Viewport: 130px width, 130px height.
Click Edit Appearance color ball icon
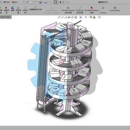pyautogui.click(x=91, y=17)
